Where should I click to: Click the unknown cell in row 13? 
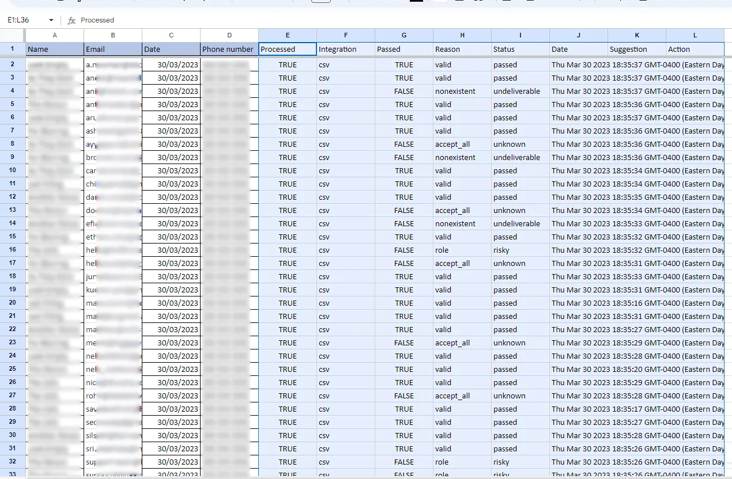tap(520, 210)
